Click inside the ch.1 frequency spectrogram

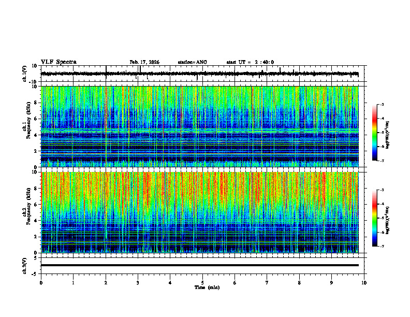[199, 126]
